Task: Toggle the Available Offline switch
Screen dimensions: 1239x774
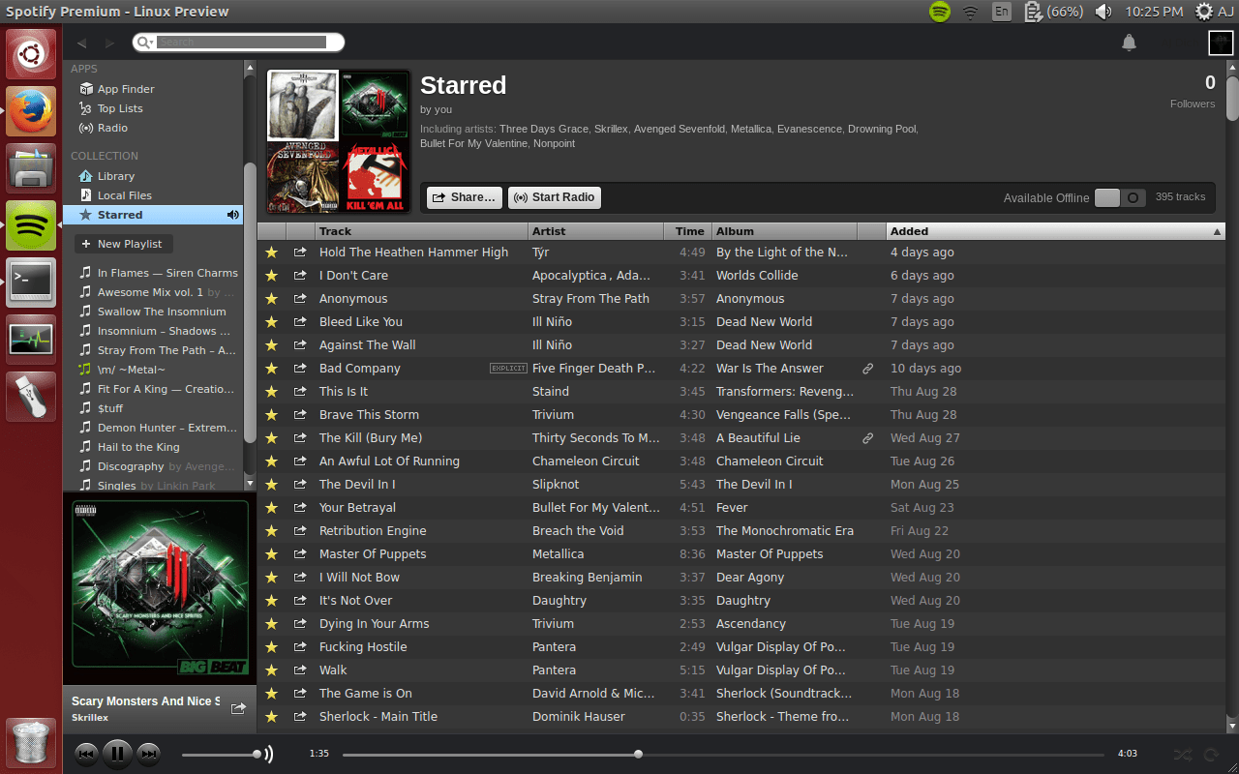Action: click(x=1120, y=197)
